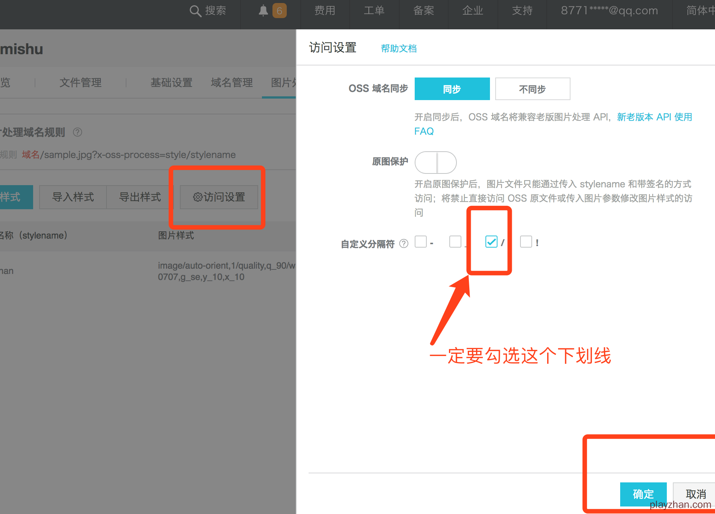Image resolution: width=715 pixels, height=514 pixels.
Task: Open the notification bell icon
Action: pos(263,11)
